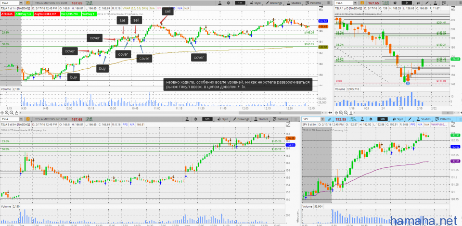Click ATRPlay 1.3 green label
This screenshot has width=462, height=226.
(25, 14)
